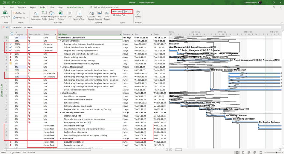Confirm entry bar edit with checkmark
Screen dimensions: 284x154
(7, 27)
